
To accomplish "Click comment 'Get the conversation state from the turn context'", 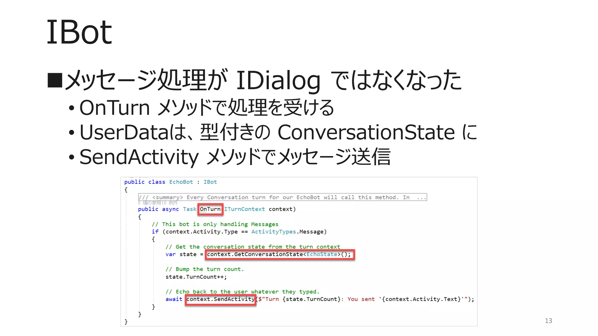I will (253, 247).
